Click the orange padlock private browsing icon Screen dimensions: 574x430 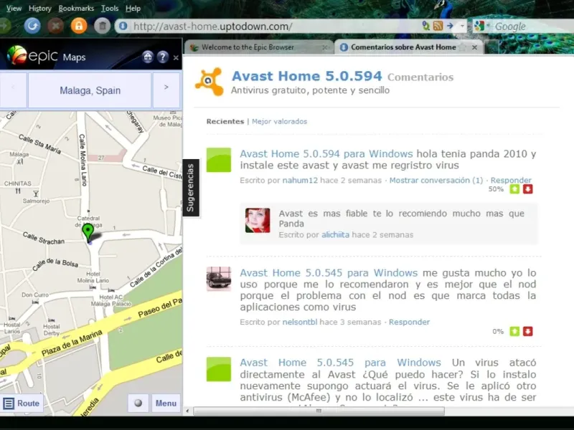[79, 26]
